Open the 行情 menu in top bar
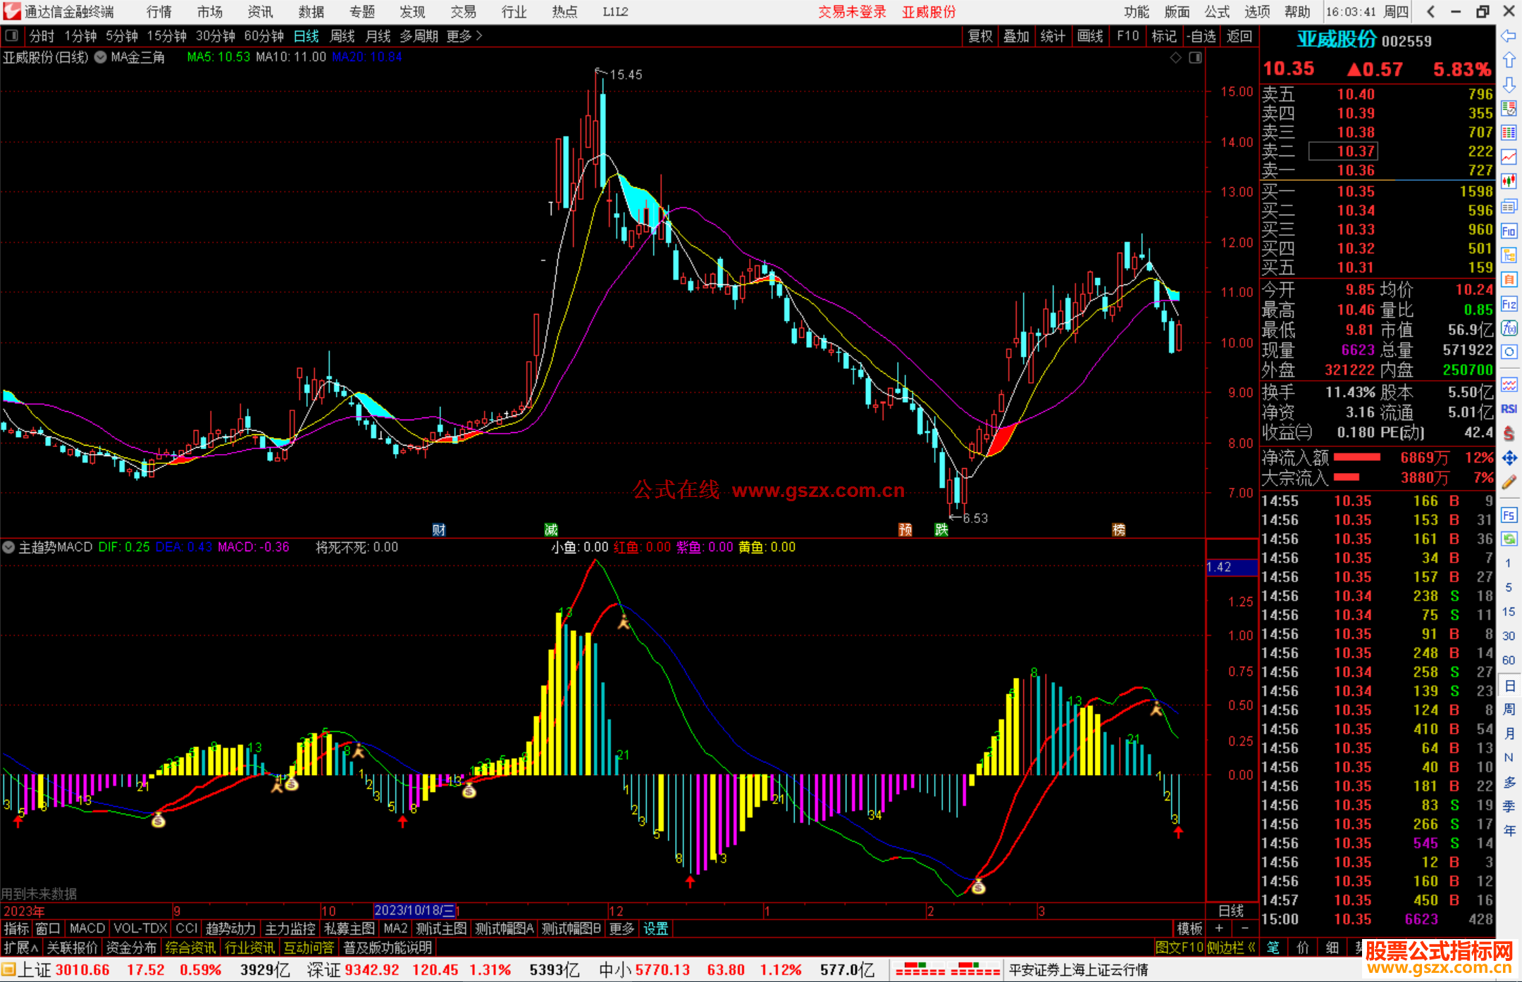Image resolution: width=1522 pixels, height=982 pixels. tap(159, 12)
